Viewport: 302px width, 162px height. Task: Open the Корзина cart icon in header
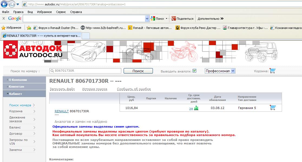(273, 71)
